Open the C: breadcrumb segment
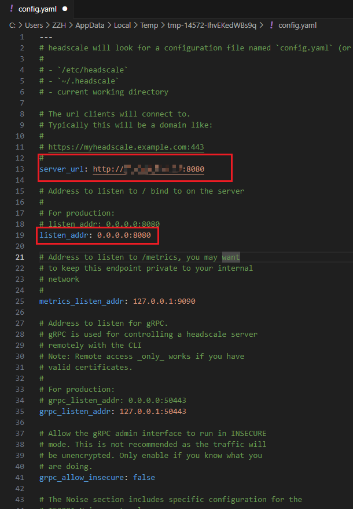This screenshot has height=509, width=353. pyautogui.click(x=12, y=26)
